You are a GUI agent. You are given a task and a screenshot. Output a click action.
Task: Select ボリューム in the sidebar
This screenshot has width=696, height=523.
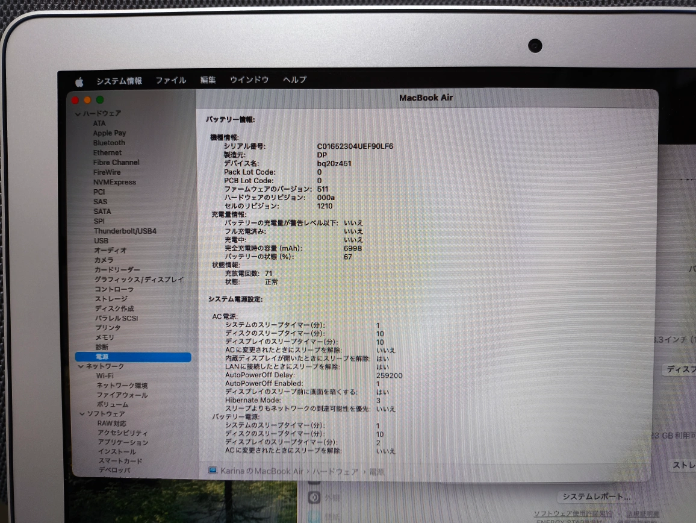[x=113, y=405]
